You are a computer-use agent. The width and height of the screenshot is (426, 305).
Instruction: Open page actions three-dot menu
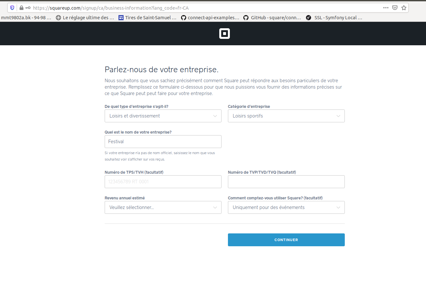click(x=386, y=8)
